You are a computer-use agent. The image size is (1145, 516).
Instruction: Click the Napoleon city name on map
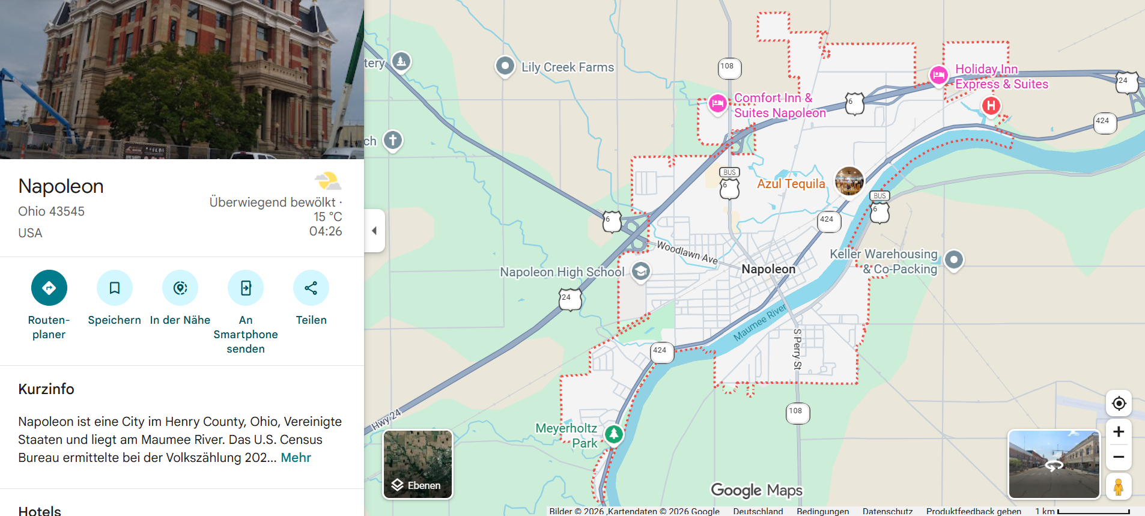click(768, 269)
